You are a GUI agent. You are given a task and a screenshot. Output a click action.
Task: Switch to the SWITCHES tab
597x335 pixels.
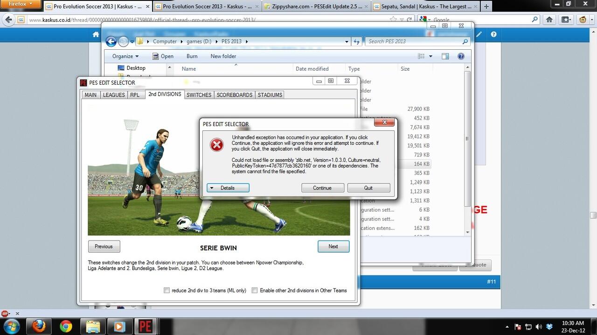click(199, 95)
